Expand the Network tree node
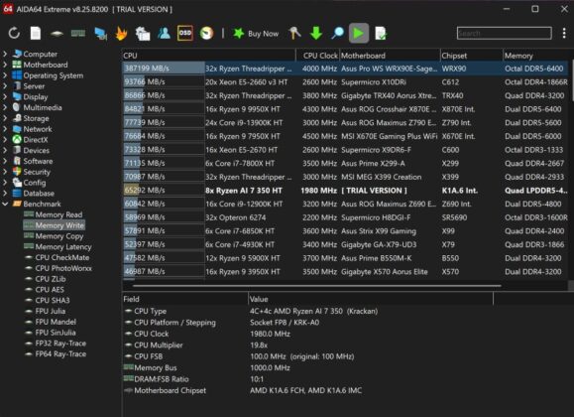Screen dimensions: 574x417 [5, 129]
